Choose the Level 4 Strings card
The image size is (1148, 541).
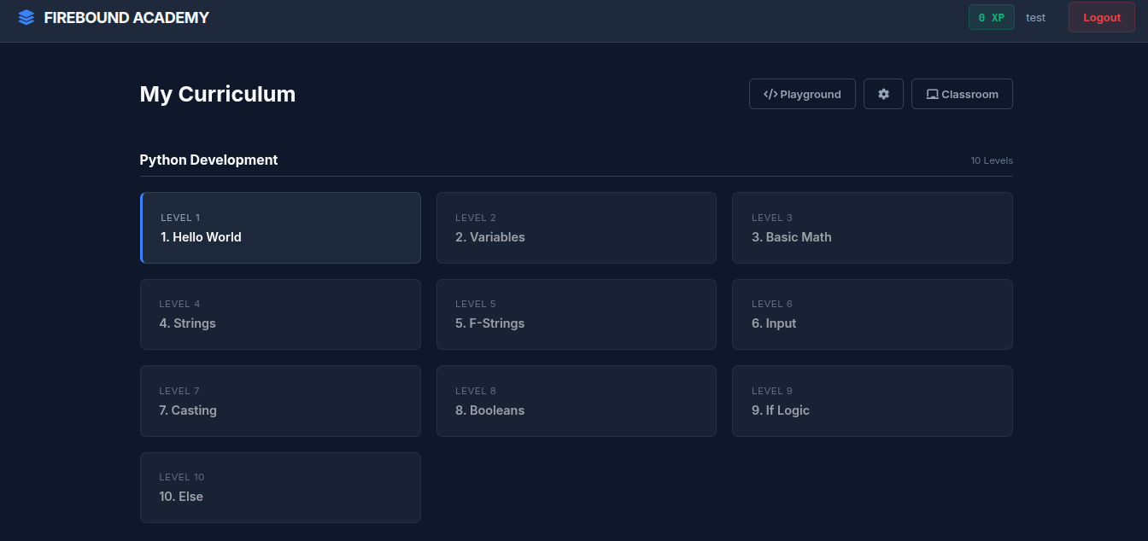point(280,314)
